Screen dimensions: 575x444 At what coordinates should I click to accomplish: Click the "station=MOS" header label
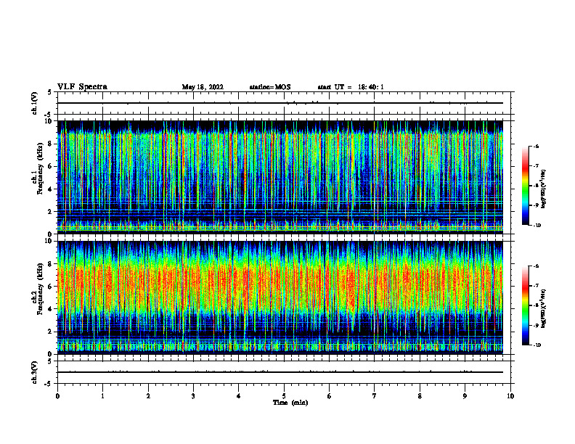click(270, 87)
